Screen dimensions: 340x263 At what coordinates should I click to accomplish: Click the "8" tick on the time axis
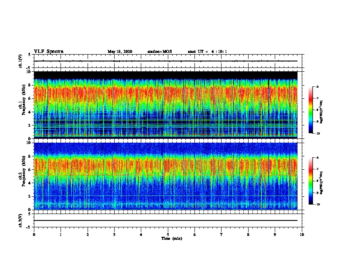tap(248, 235)
